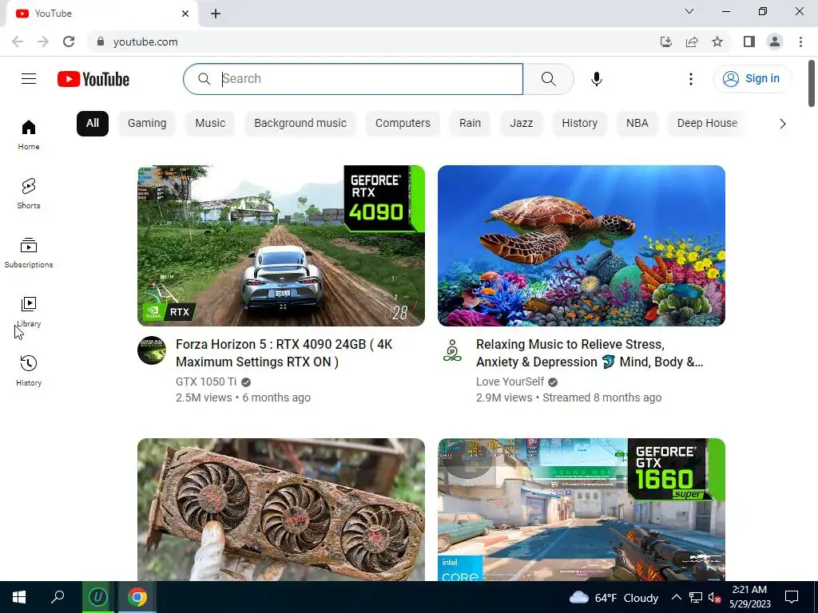Image resolution: width=818 pixels, height=613 pixels.
Task: Open the sea turtle relaxing music thumbnail
Action: pyautogui.click(x=582, y=246)
